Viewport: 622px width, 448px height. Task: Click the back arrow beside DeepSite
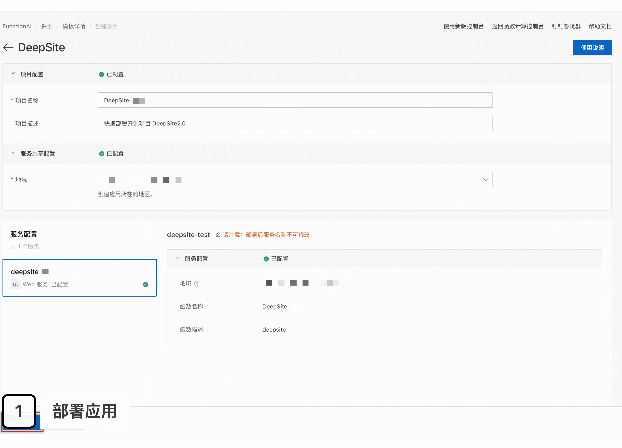click(8, 47)
